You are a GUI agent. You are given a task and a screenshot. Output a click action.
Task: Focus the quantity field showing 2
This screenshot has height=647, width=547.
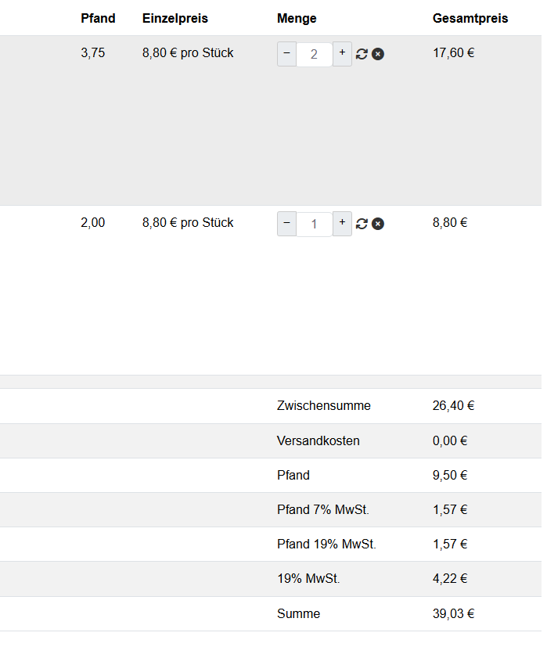(314, 54)
